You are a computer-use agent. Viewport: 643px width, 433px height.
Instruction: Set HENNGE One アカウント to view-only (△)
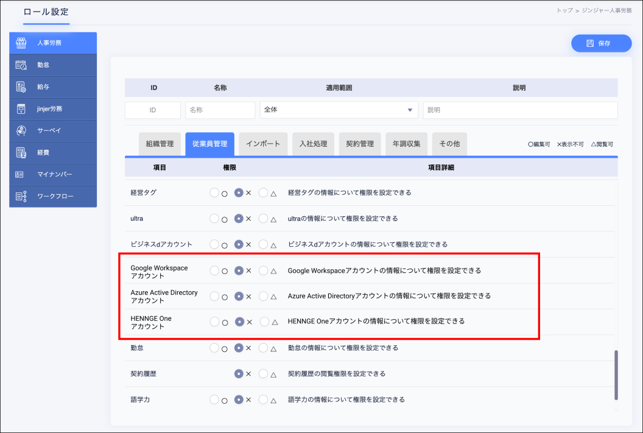coord(264,322)
